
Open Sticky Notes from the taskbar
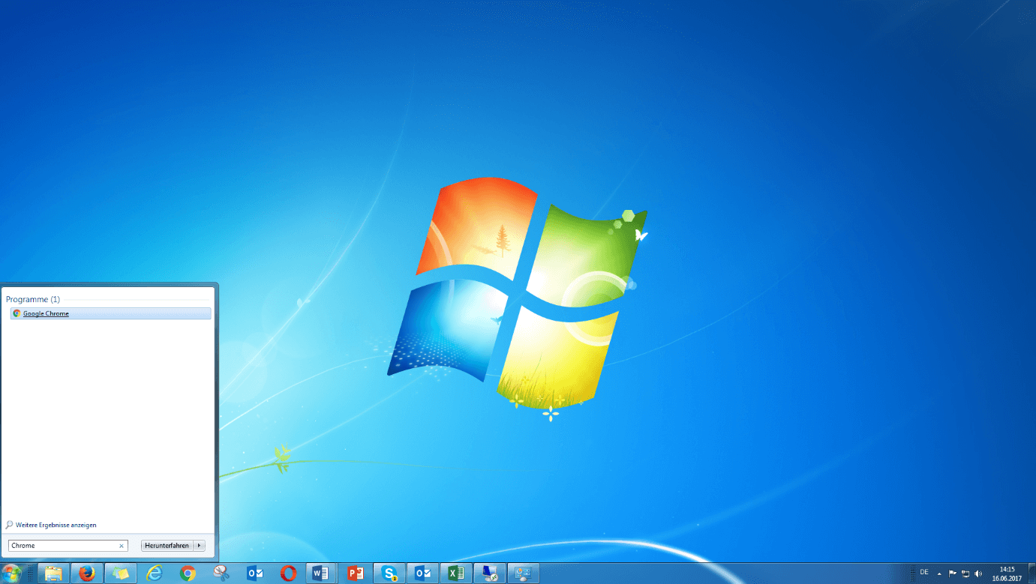pyautogui.click(x=121, y=574)
